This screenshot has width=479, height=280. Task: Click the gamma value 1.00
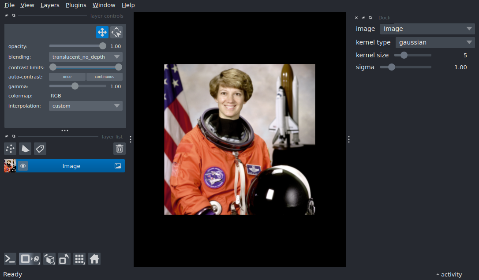point(116,86)
